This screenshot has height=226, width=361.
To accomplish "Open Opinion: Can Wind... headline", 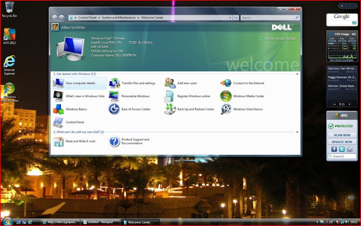I will [x=342, y=70].
